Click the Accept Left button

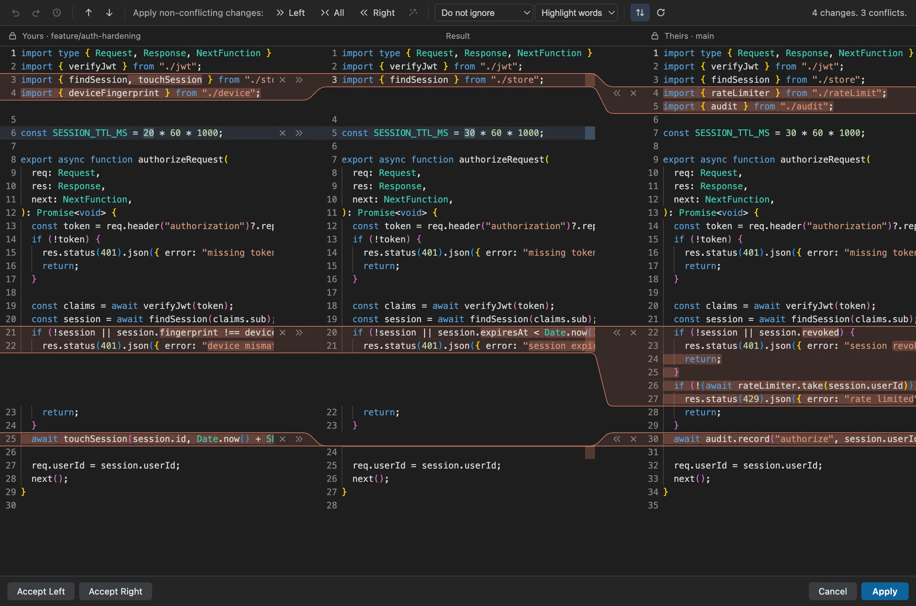(41, 591)
